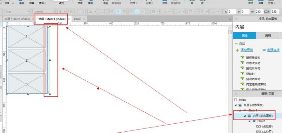The height and width of the screenshot is (133, 282).
Task: Click the 共享 share button
Action: coord(261,3)
